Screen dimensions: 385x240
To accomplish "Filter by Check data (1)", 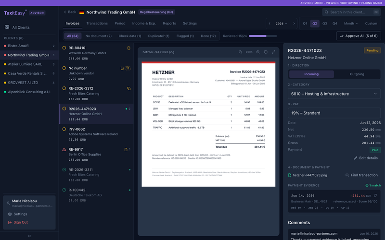I will coord(129,36).
